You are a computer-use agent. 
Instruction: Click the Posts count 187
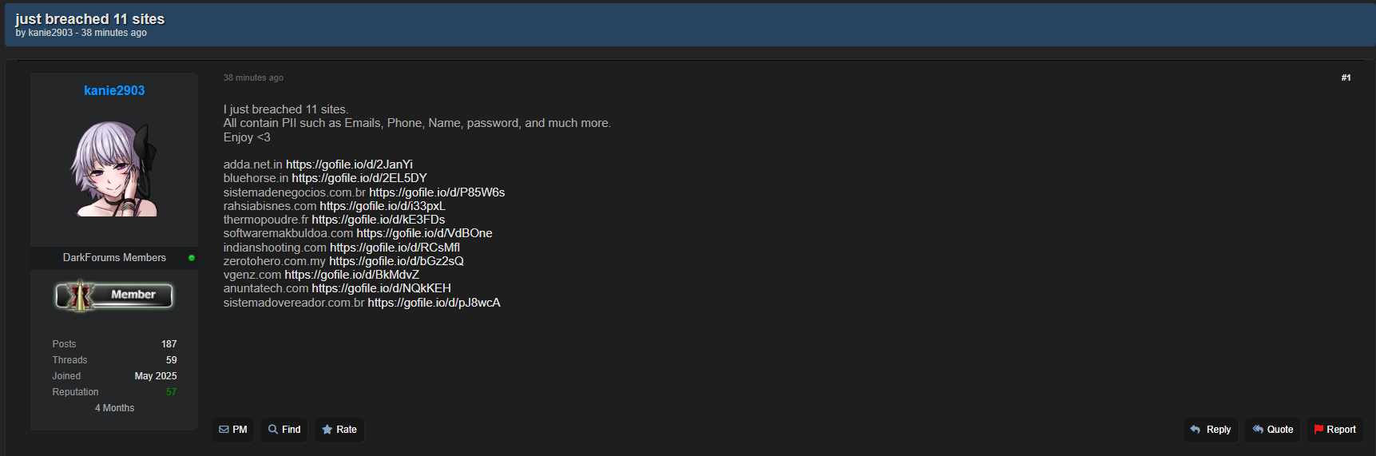coord(169,344)
